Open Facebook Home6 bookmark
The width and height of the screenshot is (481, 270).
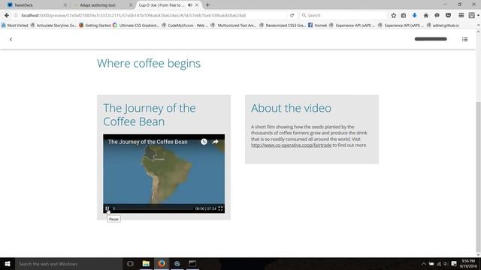click(317, 25)
